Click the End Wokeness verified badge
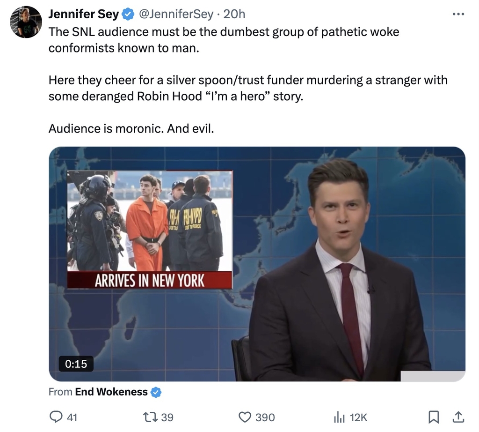The height and width of the screenshot is (432, 479). tap(156, 392)
